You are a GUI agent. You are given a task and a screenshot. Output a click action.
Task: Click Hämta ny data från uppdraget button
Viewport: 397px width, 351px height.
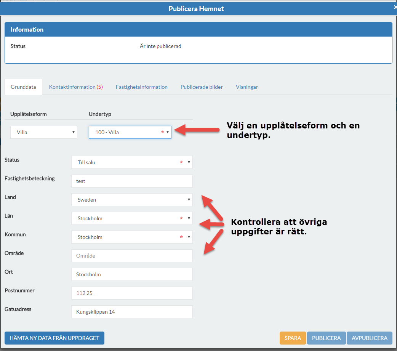pos(54,338)
